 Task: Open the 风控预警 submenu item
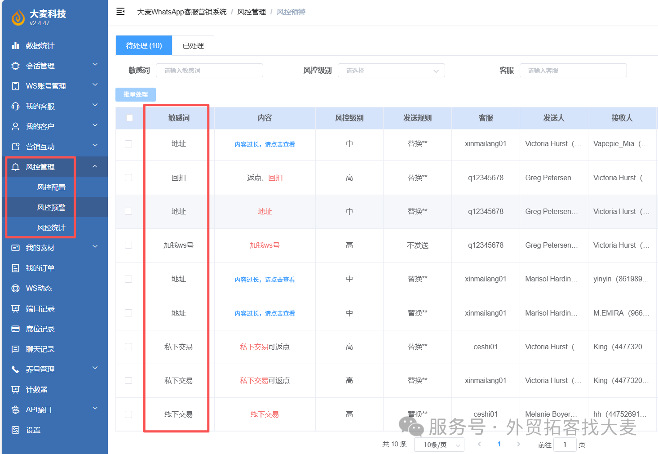click(51, 207)
